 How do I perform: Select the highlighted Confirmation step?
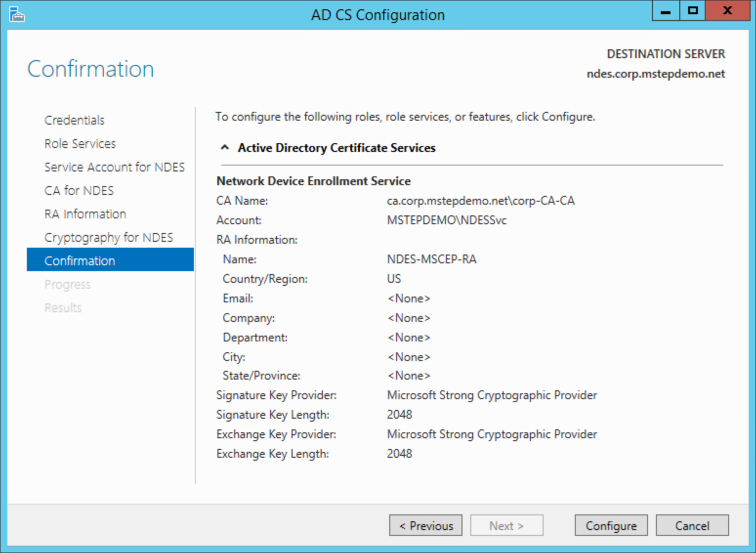point(80,261)
